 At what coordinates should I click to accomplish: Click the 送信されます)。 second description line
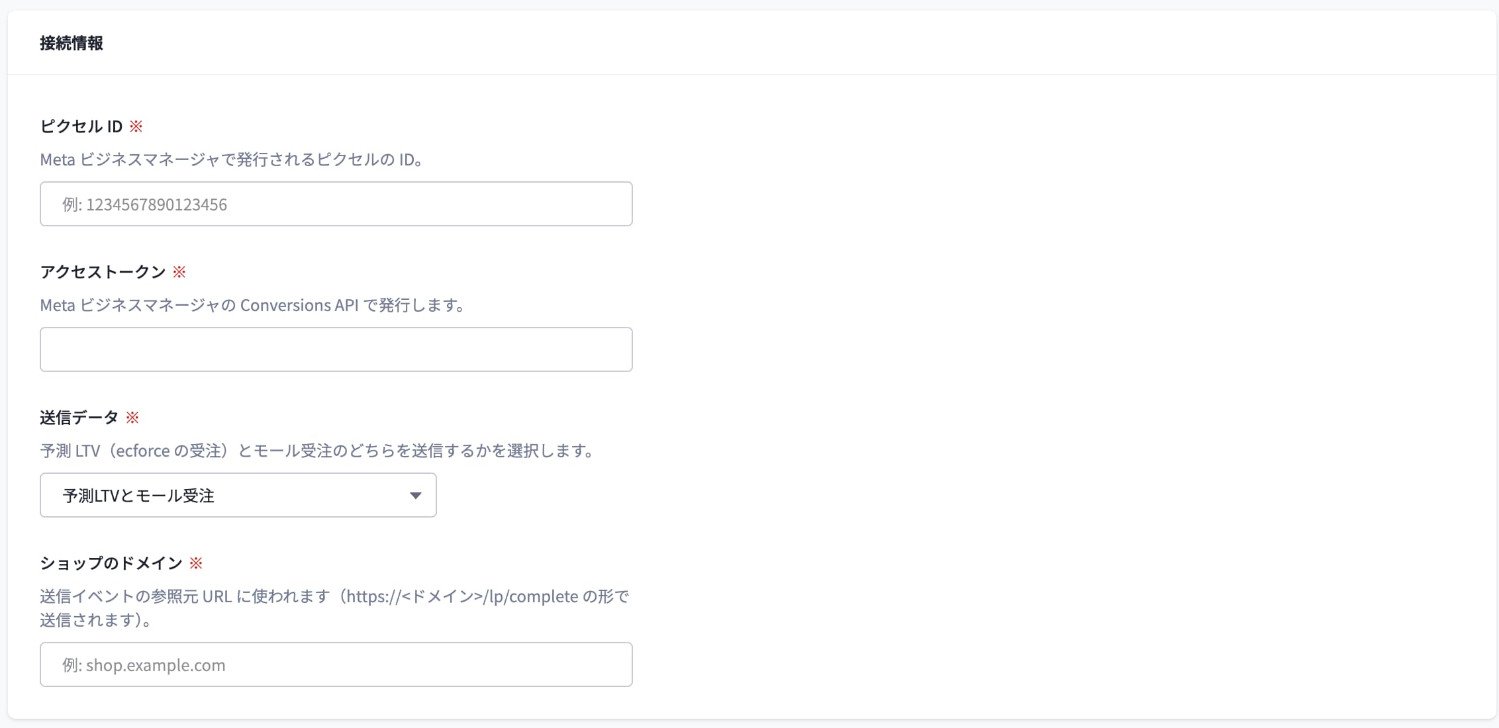[96, 620]
